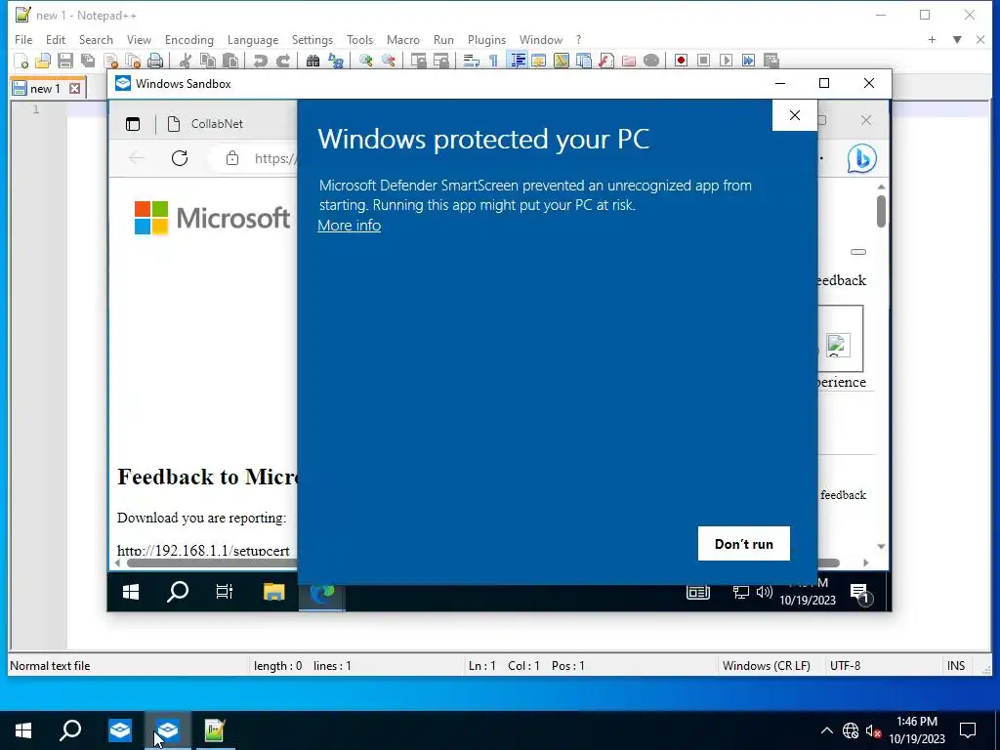Open Function List panel icon
This screenshot has height=750, width=1000.
605,61
